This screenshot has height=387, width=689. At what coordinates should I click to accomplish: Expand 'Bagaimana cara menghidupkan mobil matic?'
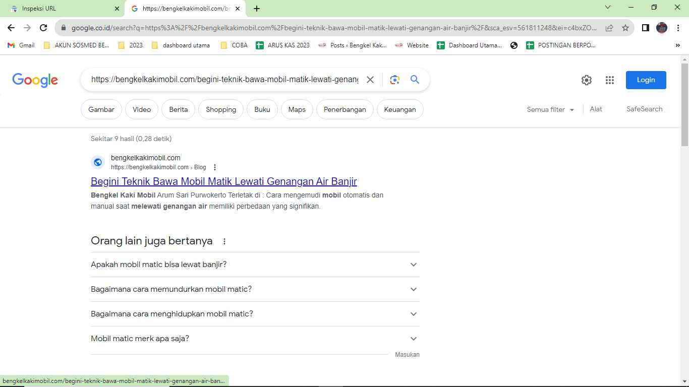pos(255,314)
